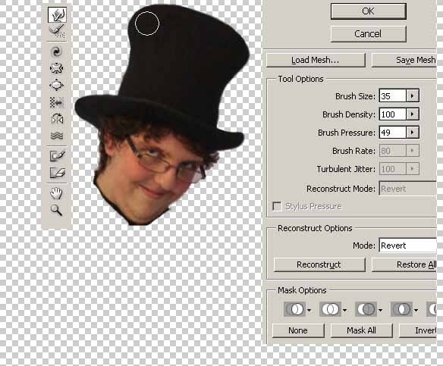Click the Replace Selection mask icon

pos(294,309)
